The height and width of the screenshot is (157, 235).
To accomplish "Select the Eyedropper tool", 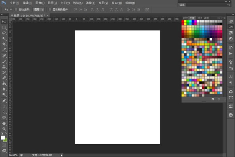I will tap(4, 49).
